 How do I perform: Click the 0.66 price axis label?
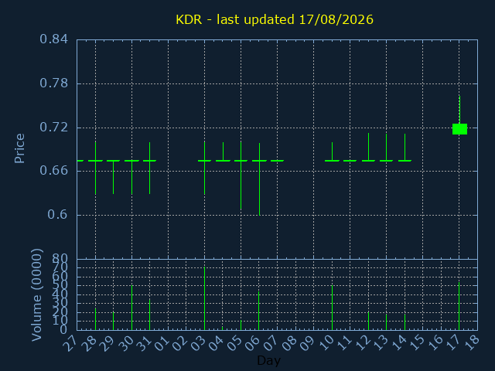pos(53,171)
